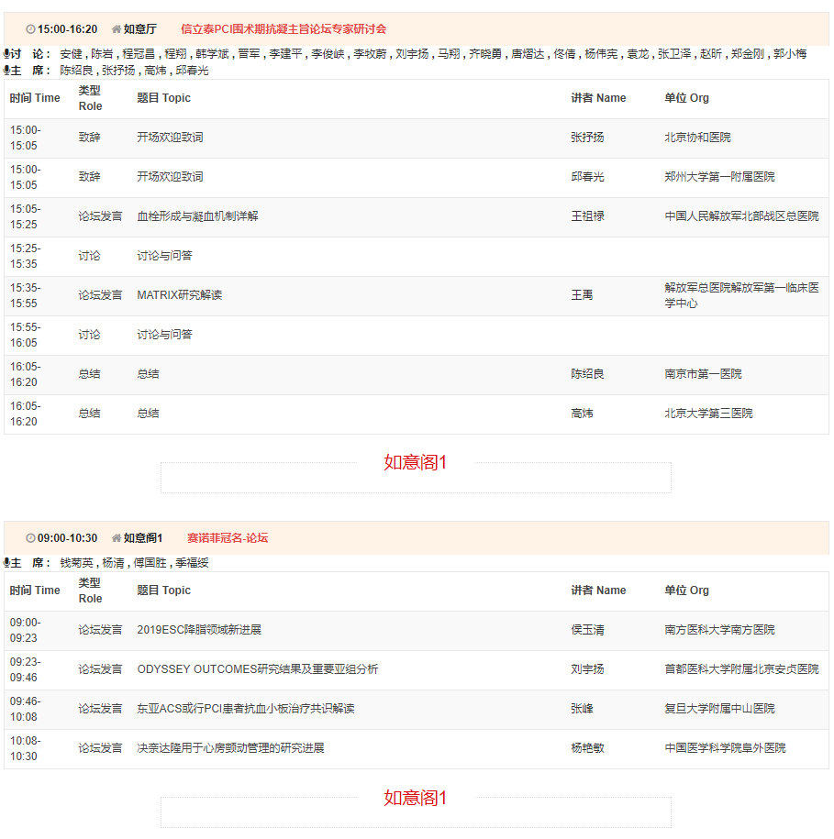Click the microphone icon before 主席 listing 陈绍良

pos(6,70)
